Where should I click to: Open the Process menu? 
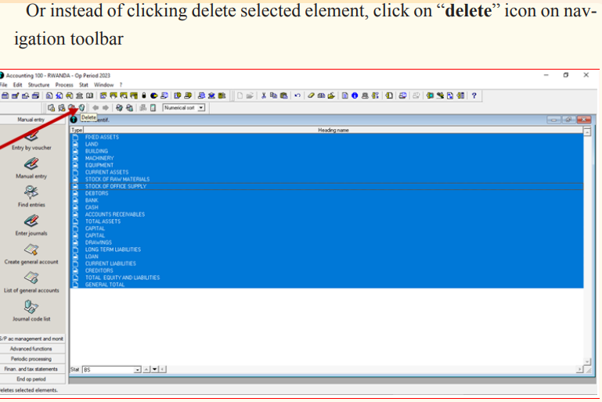pos(64,84)
